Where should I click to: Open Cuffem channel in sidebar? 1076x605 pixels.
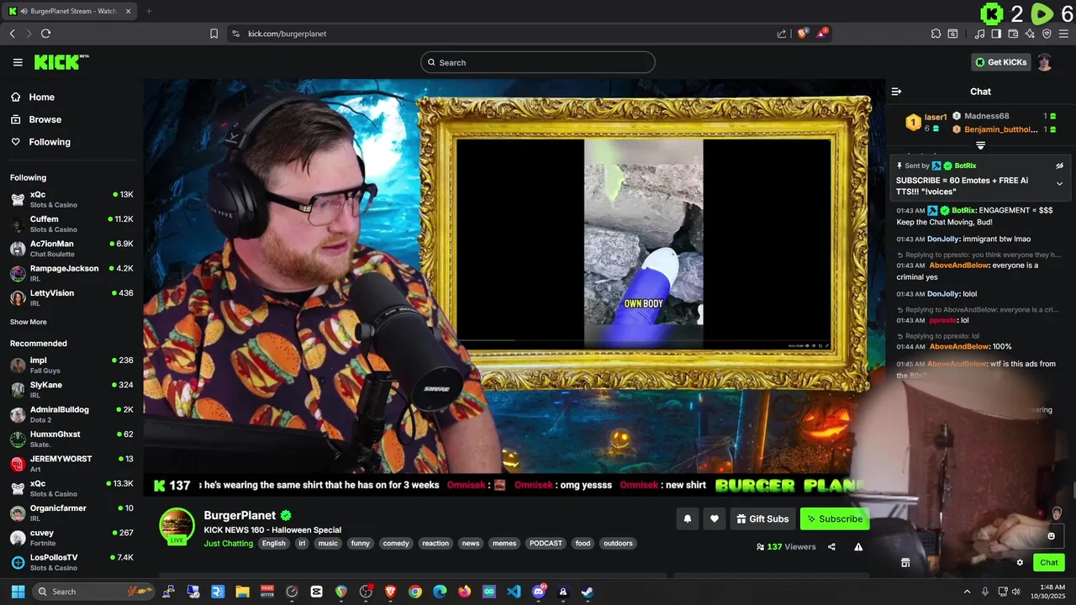click(71, 224)
